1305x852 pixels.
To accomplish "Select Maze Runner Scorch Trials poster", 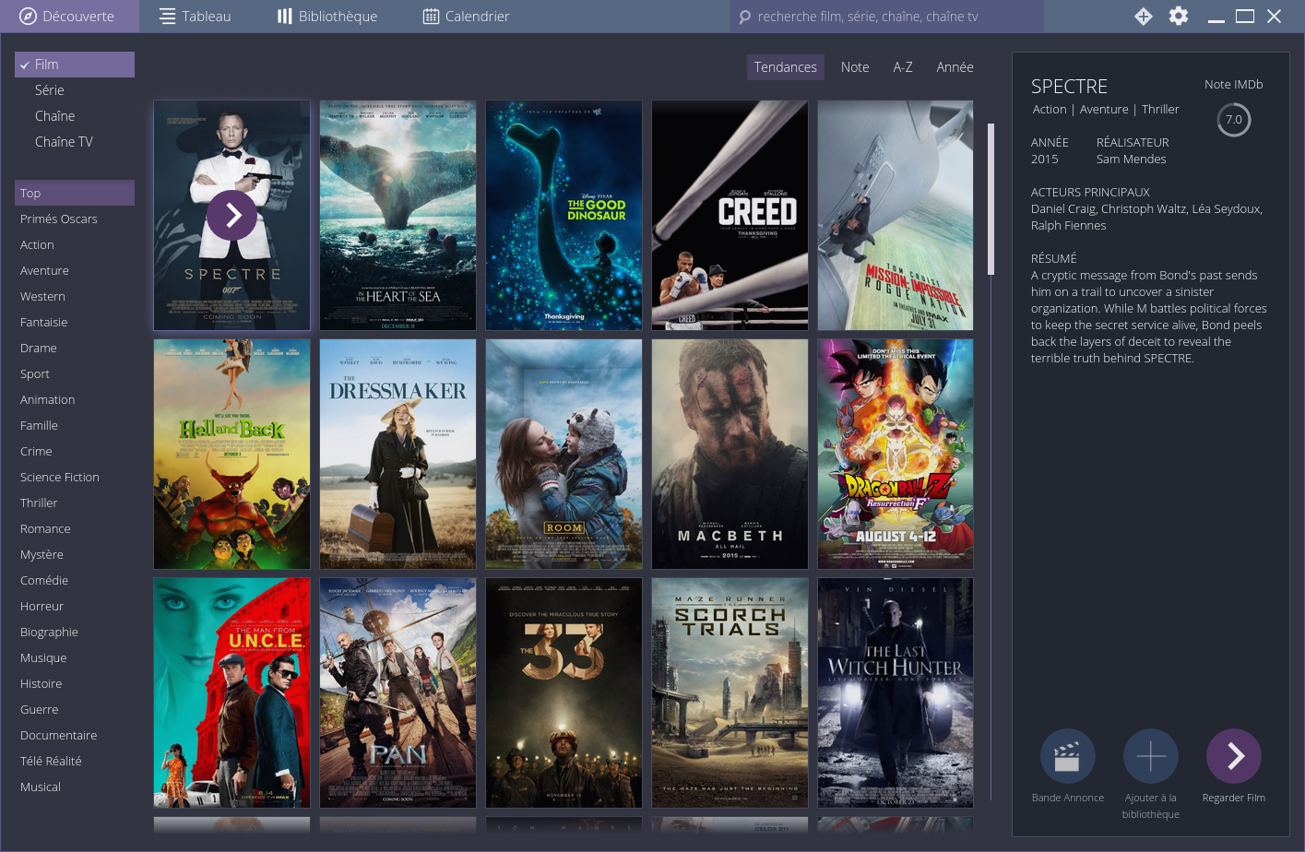I will 730,692.
